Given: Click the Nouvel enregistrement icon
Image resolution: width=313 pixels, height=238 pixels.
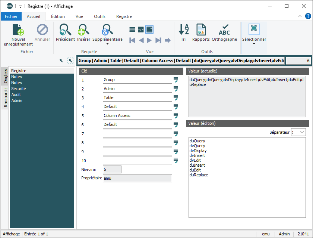Looking at the screenshot, I should tap(18, 30).
